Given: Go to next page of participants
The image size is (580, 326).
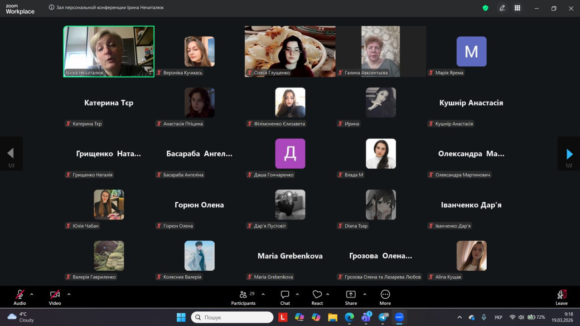Looking at the screenshot, I should [569, 154].
